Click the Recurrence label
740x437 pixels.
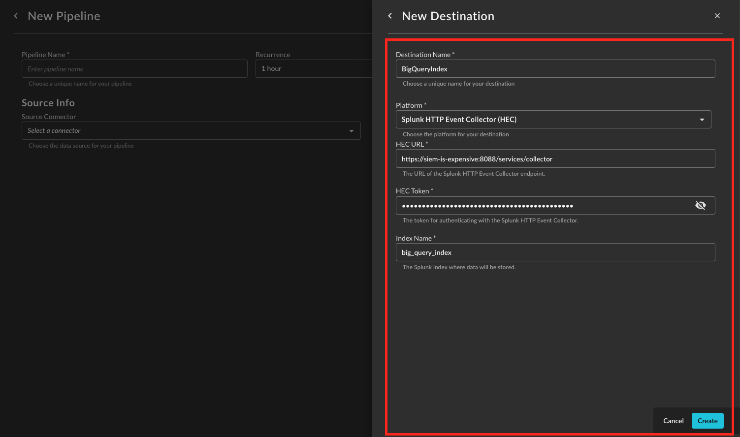tap(273, 55)
